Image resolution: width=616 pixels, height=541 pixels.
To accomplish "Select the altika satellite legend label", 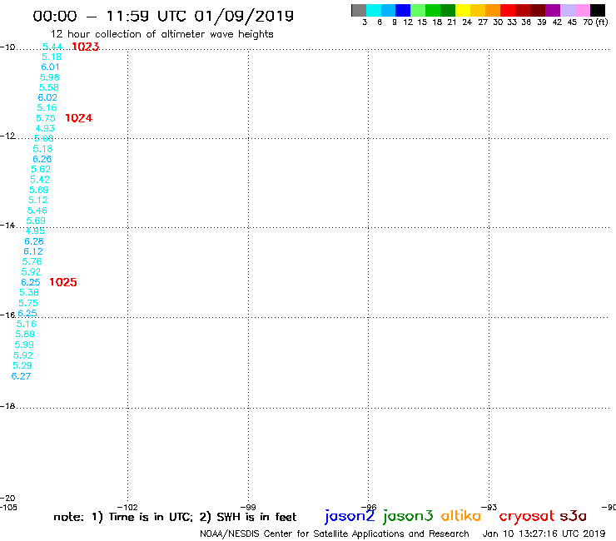I will (x=461, y=515).
